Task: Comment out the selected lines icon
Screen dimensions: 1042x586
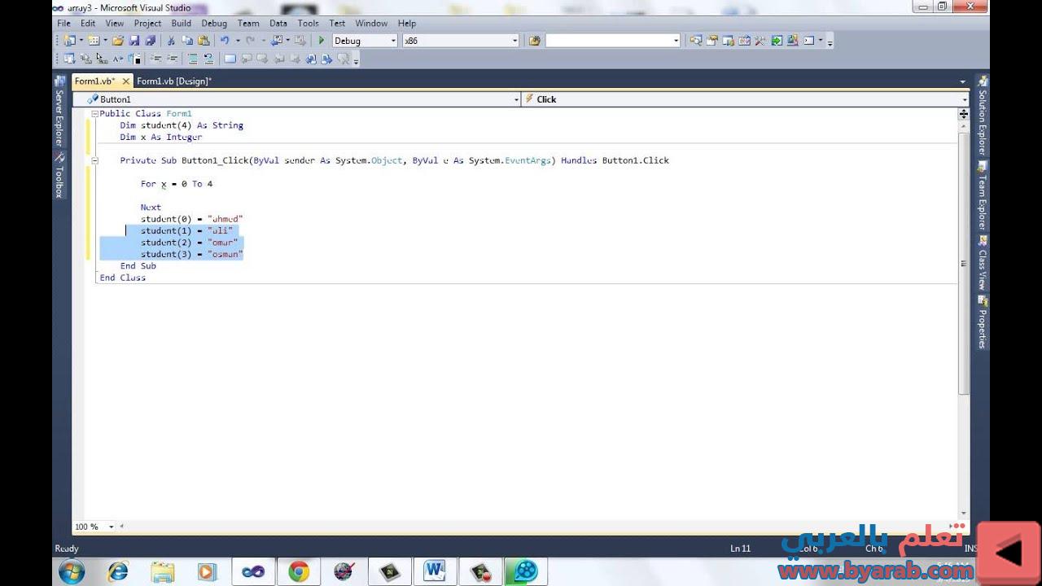Action: (192, 59)
